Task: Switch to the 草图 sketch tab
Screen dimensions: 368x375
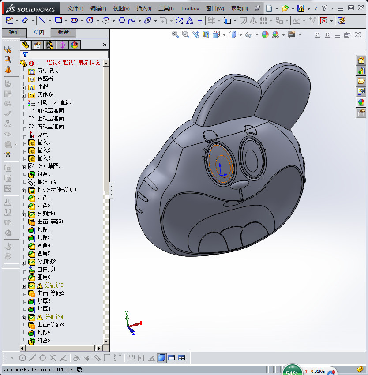Action: 39,32
